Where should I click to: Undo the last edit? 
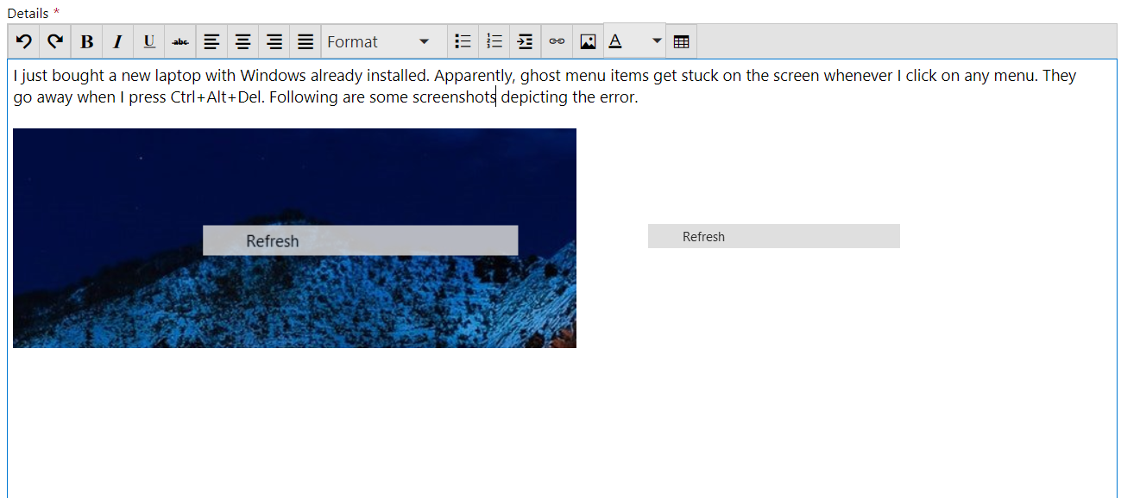click(x=24, y=41)
